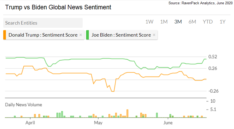234x129 pixels.
Task: Click the June label on the timeline
Action: (168, 123)
